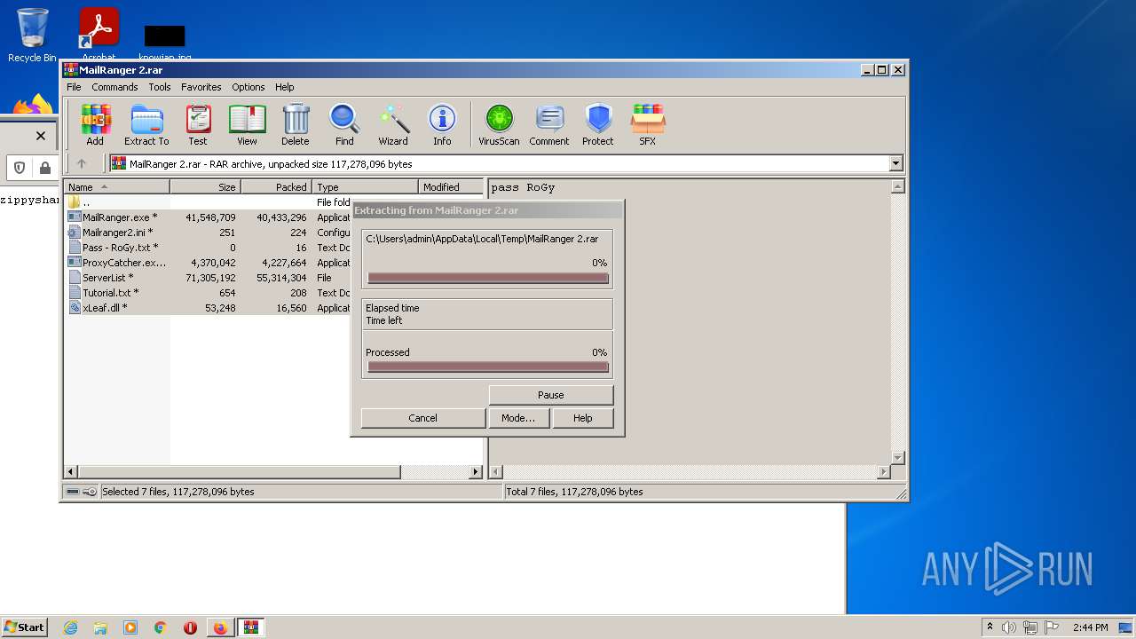Open the Favorites menu
1136x639 pixels.
click(201, 87)
